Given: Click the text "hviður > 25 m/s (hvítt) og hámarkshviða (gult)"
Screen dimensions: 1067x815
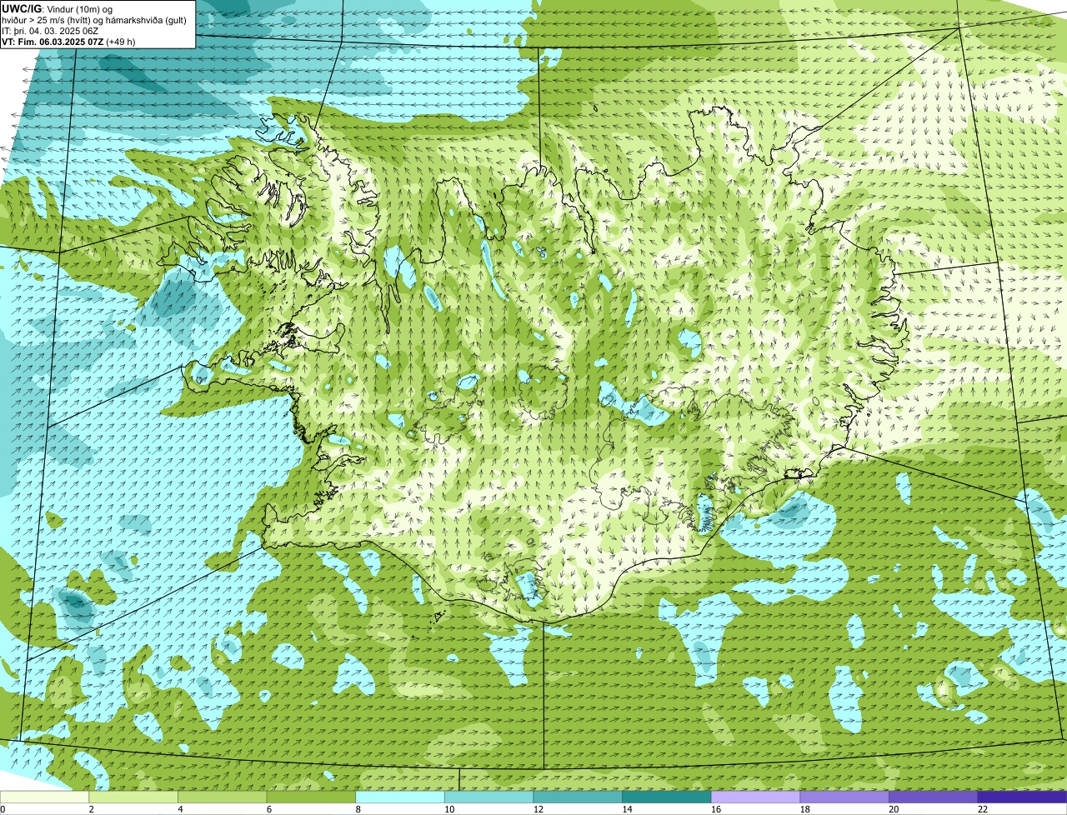Looking at the screenshot, I should pos(94,19).
